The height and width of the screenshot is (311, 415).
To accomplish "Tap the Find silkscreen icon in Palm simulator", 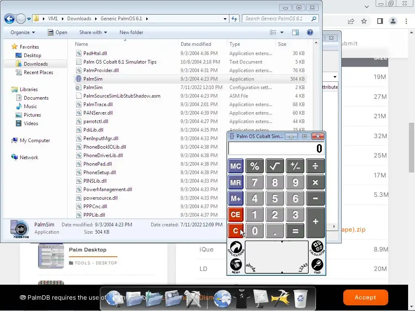I will (x=317, y=266).
